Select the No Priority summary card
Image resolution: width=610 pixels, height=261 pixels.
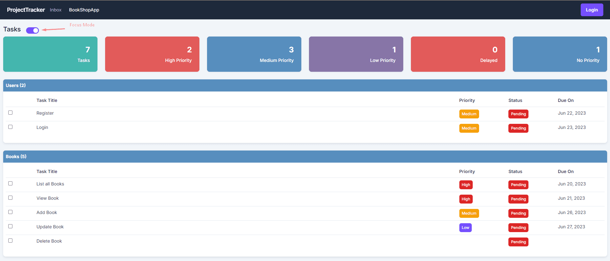coord(560,54)
